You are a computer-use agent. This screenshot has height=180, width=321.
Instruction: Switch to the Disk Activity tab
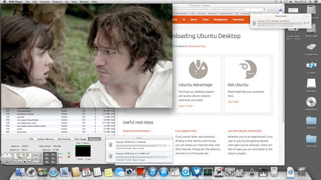(64, 139)
